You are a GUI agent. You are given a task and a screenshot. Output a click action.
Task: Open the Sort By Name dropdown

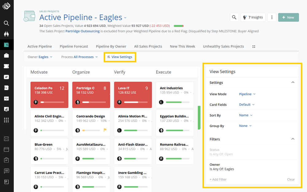click(x=246, y=115)
